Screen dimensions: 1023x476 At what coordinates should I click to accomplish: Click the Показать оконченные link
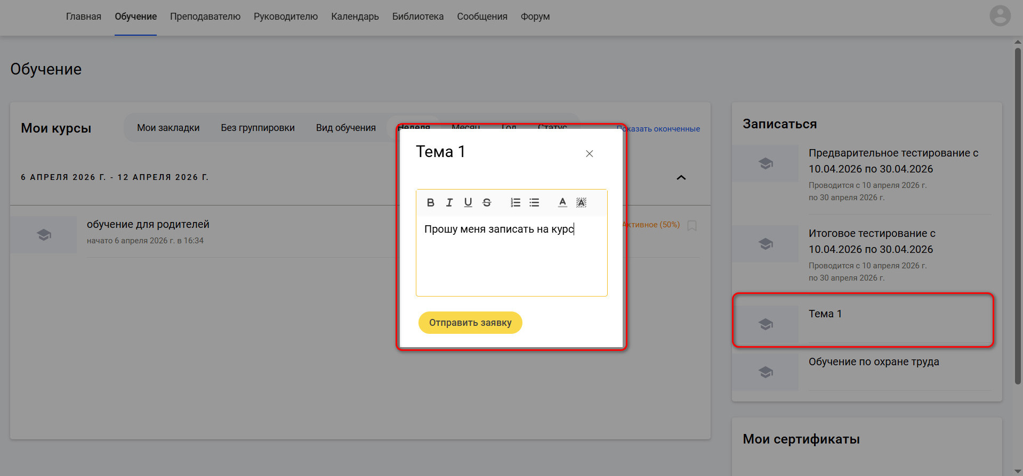(x=658, y=129)
